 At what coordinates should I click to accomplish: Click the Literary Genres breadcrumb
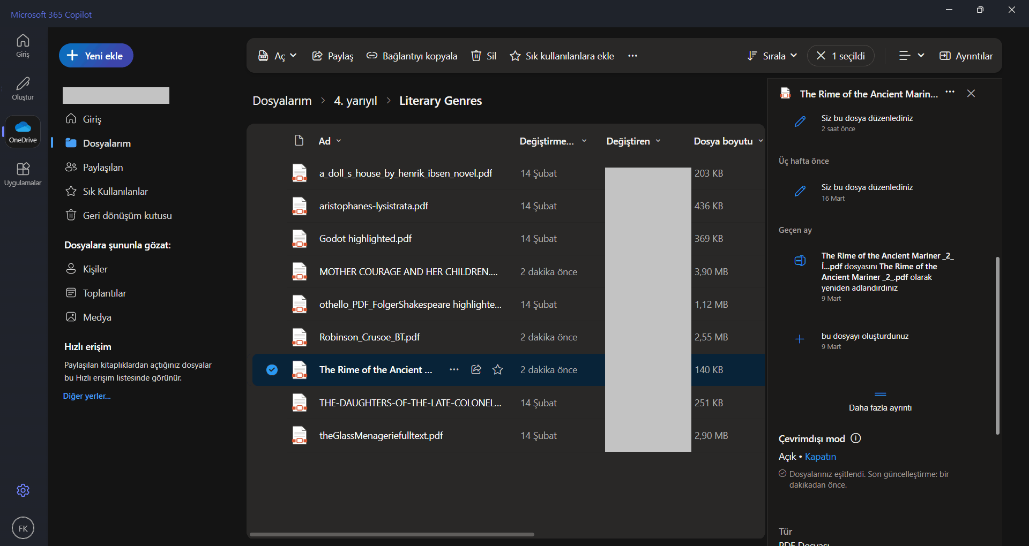pos(441,101)
